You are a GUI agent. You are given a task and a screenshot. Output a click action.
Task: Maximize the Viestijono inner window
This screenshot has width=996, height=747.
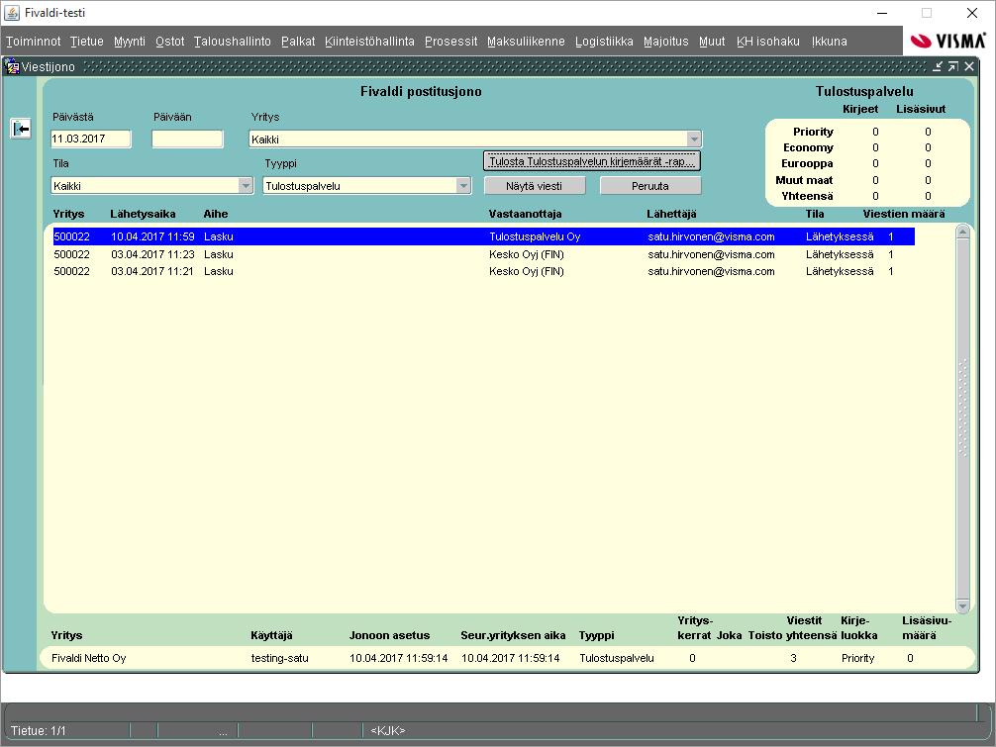(x=952, y=66)
